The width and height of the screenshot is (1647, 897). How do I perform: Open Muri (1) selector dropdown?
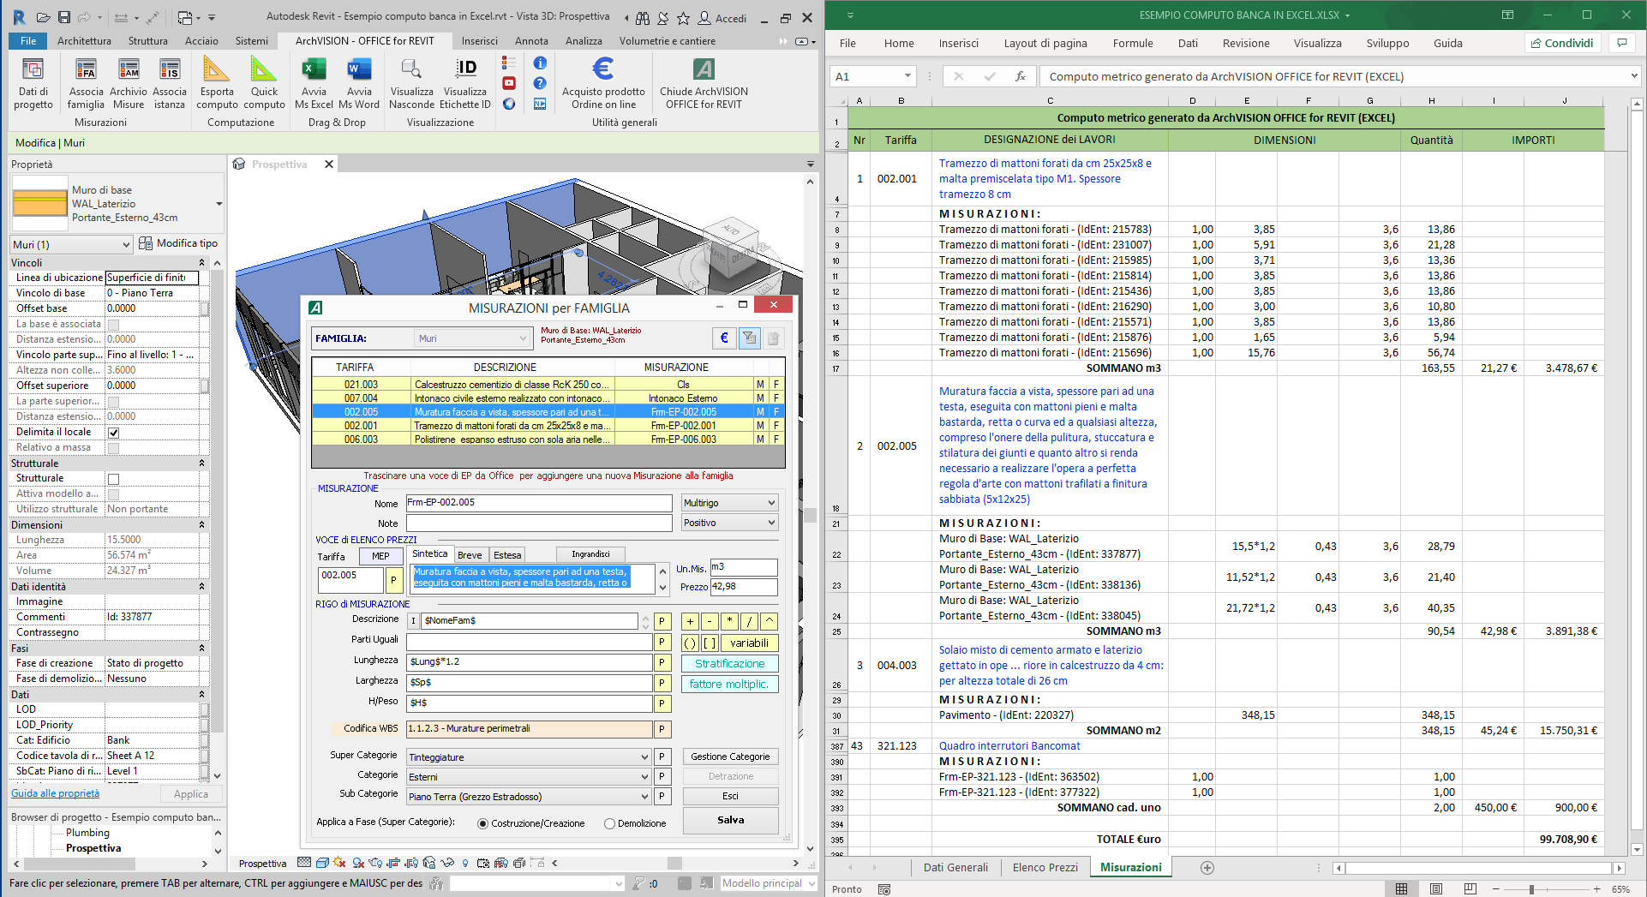[x=71, y=244]
